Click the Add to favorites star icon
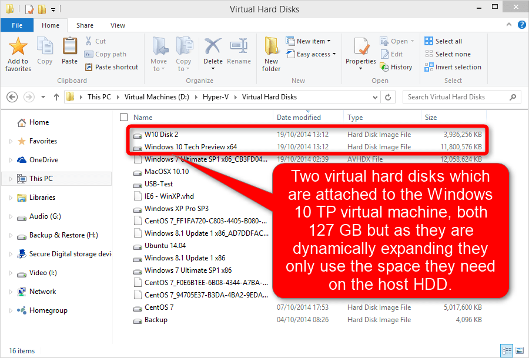This screenshot has width=529, height=358. pos(18,46)
